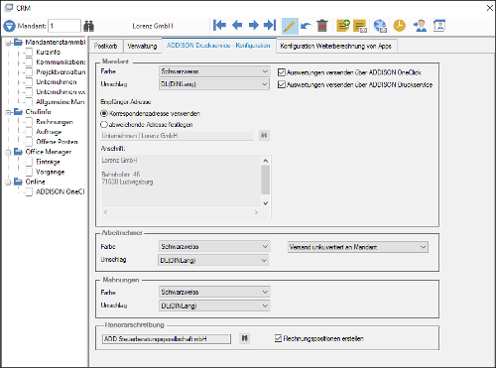Open Arbeitnehmer Farbe dropdown
Screen dimensions: 496x368
point(214,246)
